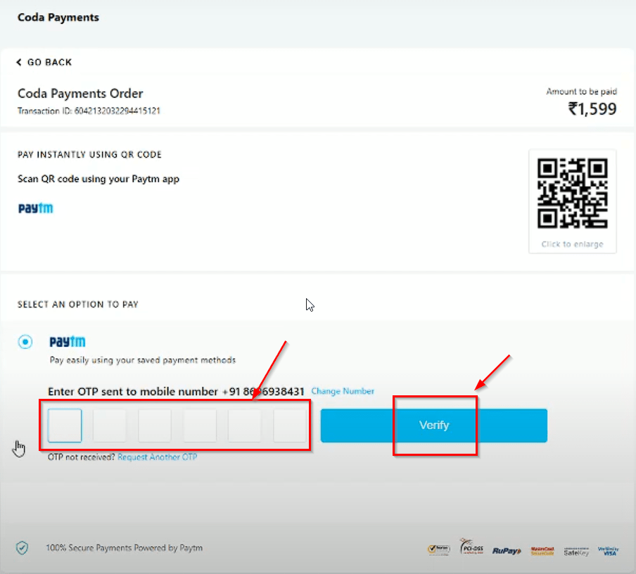
Task: Click the SafeKey logo
Action: [576, 551]
